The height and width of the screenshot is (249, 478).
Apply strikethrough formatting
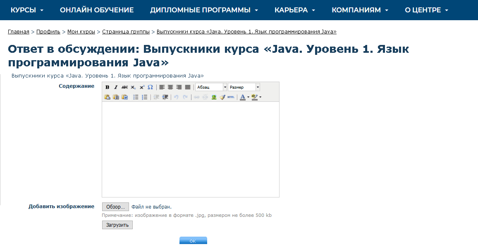click(x=125, y=87)
